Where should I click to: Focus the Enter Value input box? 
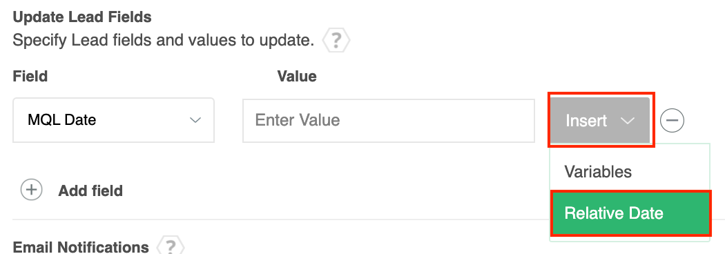388,120
